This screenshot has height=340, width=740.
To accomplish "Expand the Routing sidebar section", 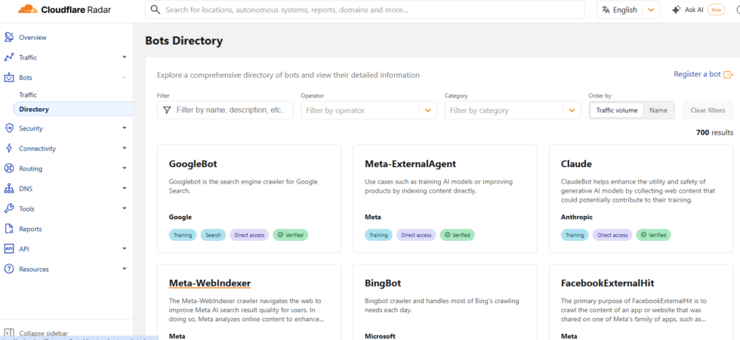I will pyautogui.click(x=125, y=168).
